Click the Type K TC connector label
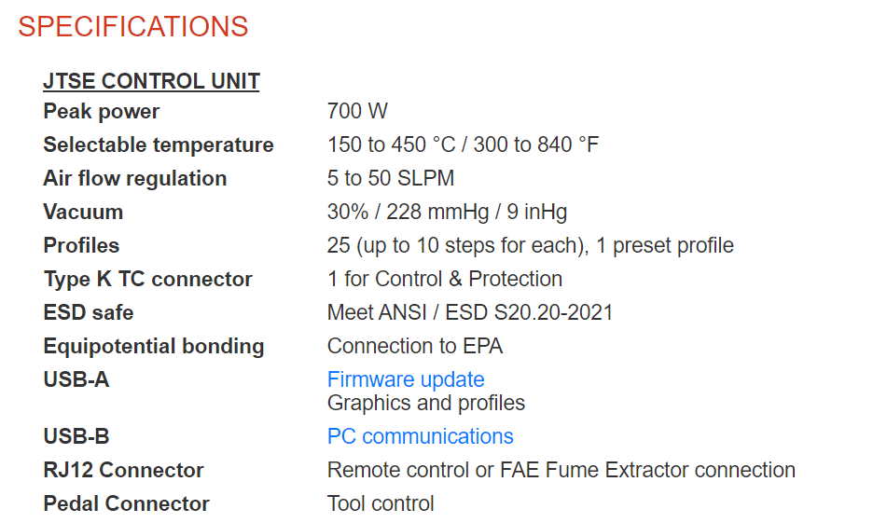Viewport: 887px width, 523px height. click(148, 280)
